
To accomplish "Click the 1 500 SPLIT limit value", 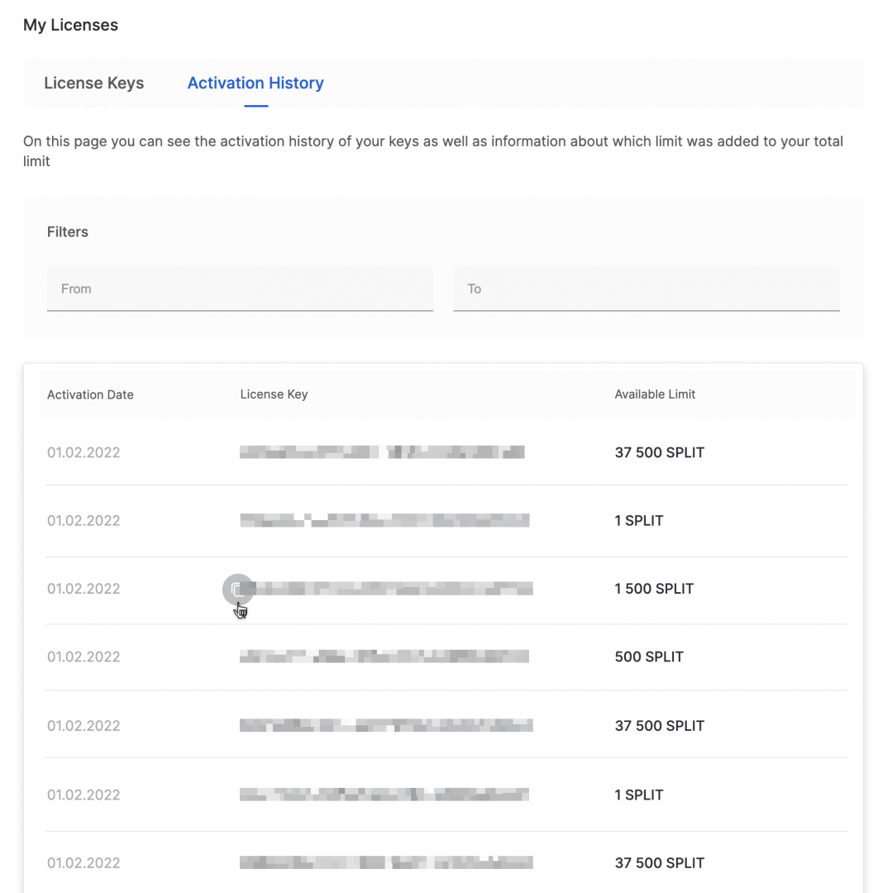I will coord(654,589).
